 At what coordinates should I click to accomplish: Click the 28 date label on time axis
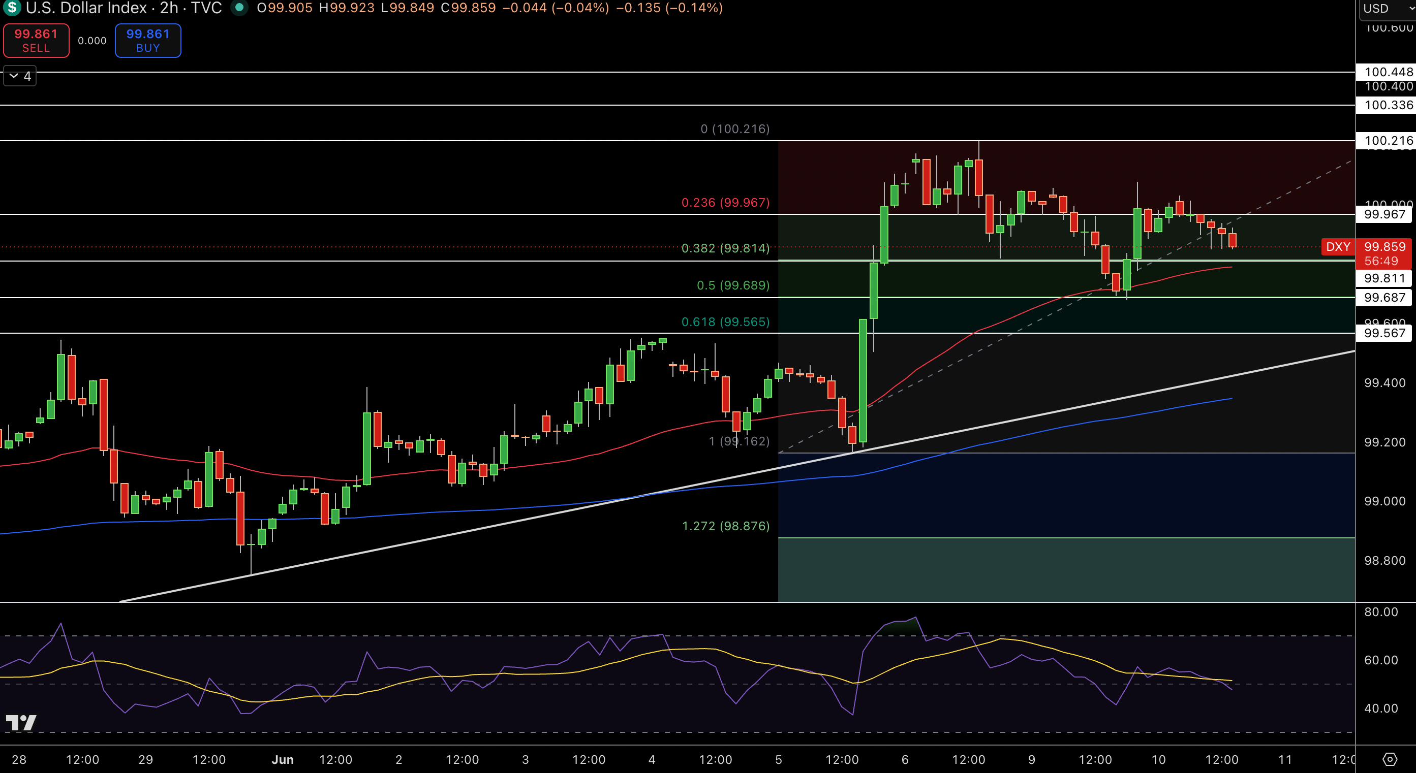[19, 760]
